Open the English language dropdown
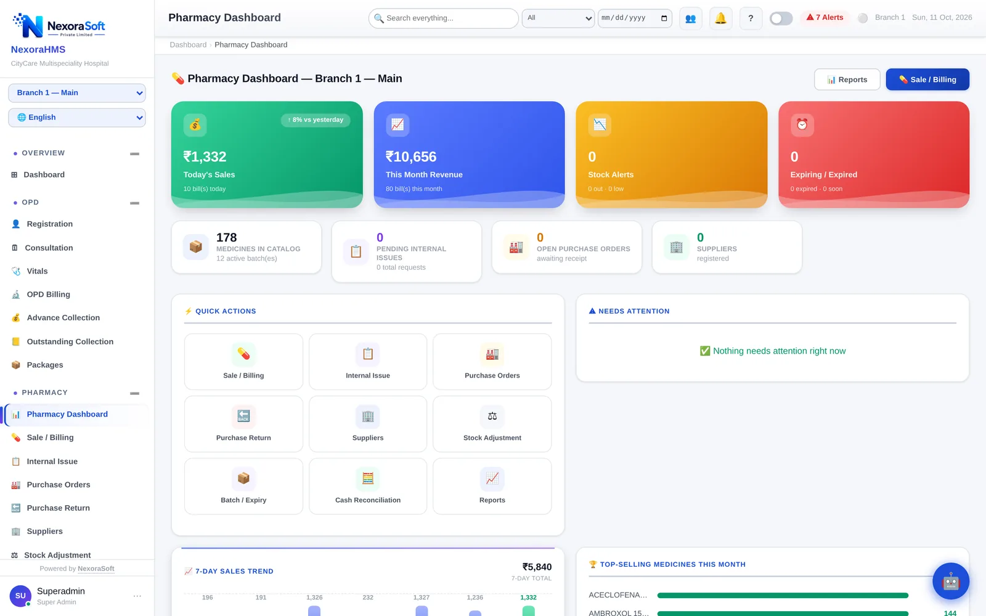Image resolution: width=986 pixels, height=616 pixels. pyautogui.click(x=77, y=118)
